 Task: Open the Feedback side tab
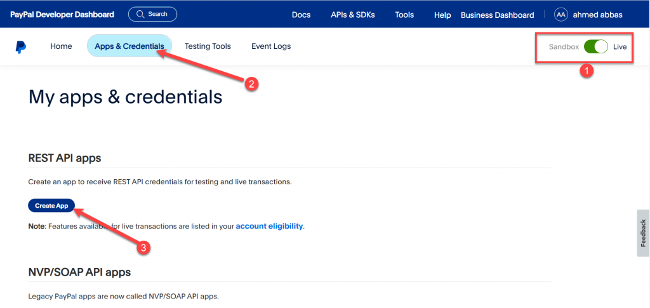click(x=643, y=233)
